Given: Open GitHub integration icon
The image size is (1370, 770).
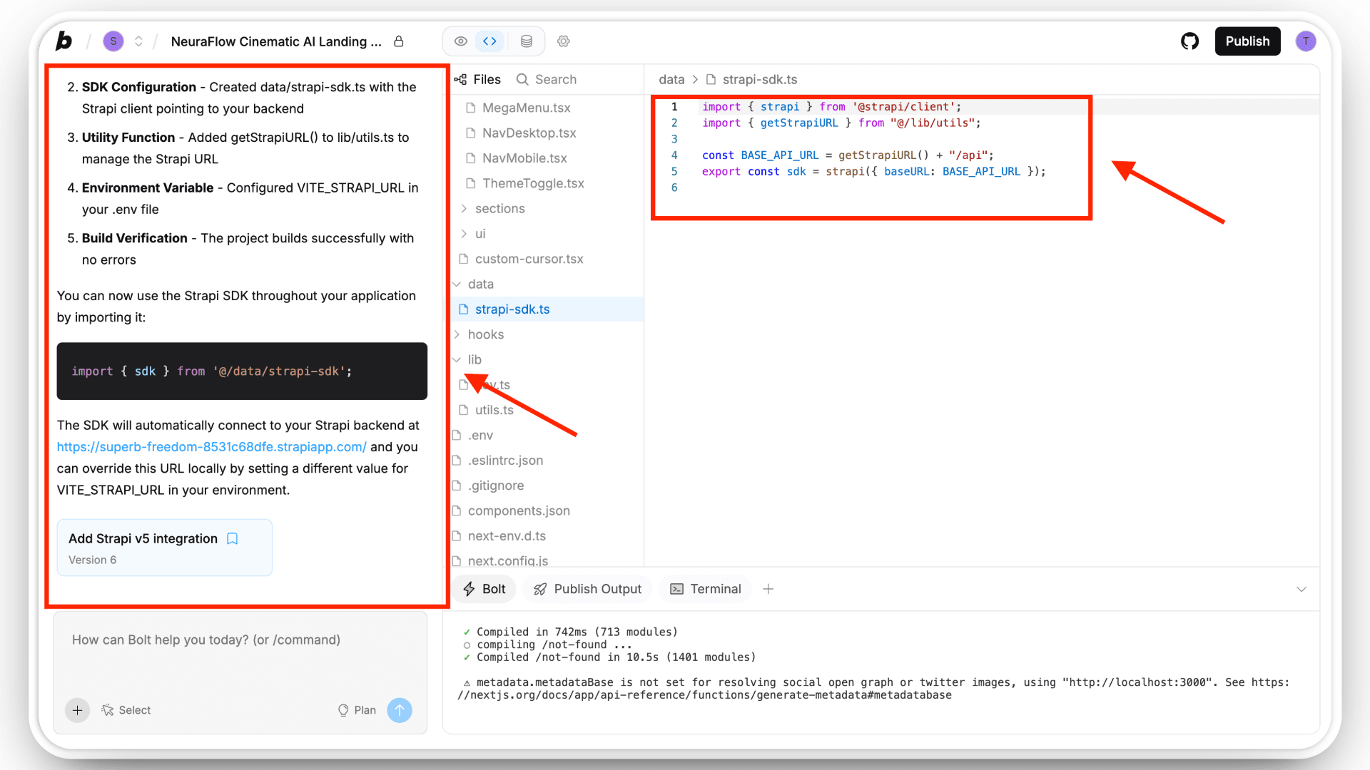Looking at the screenshot, I should 1189,41.
